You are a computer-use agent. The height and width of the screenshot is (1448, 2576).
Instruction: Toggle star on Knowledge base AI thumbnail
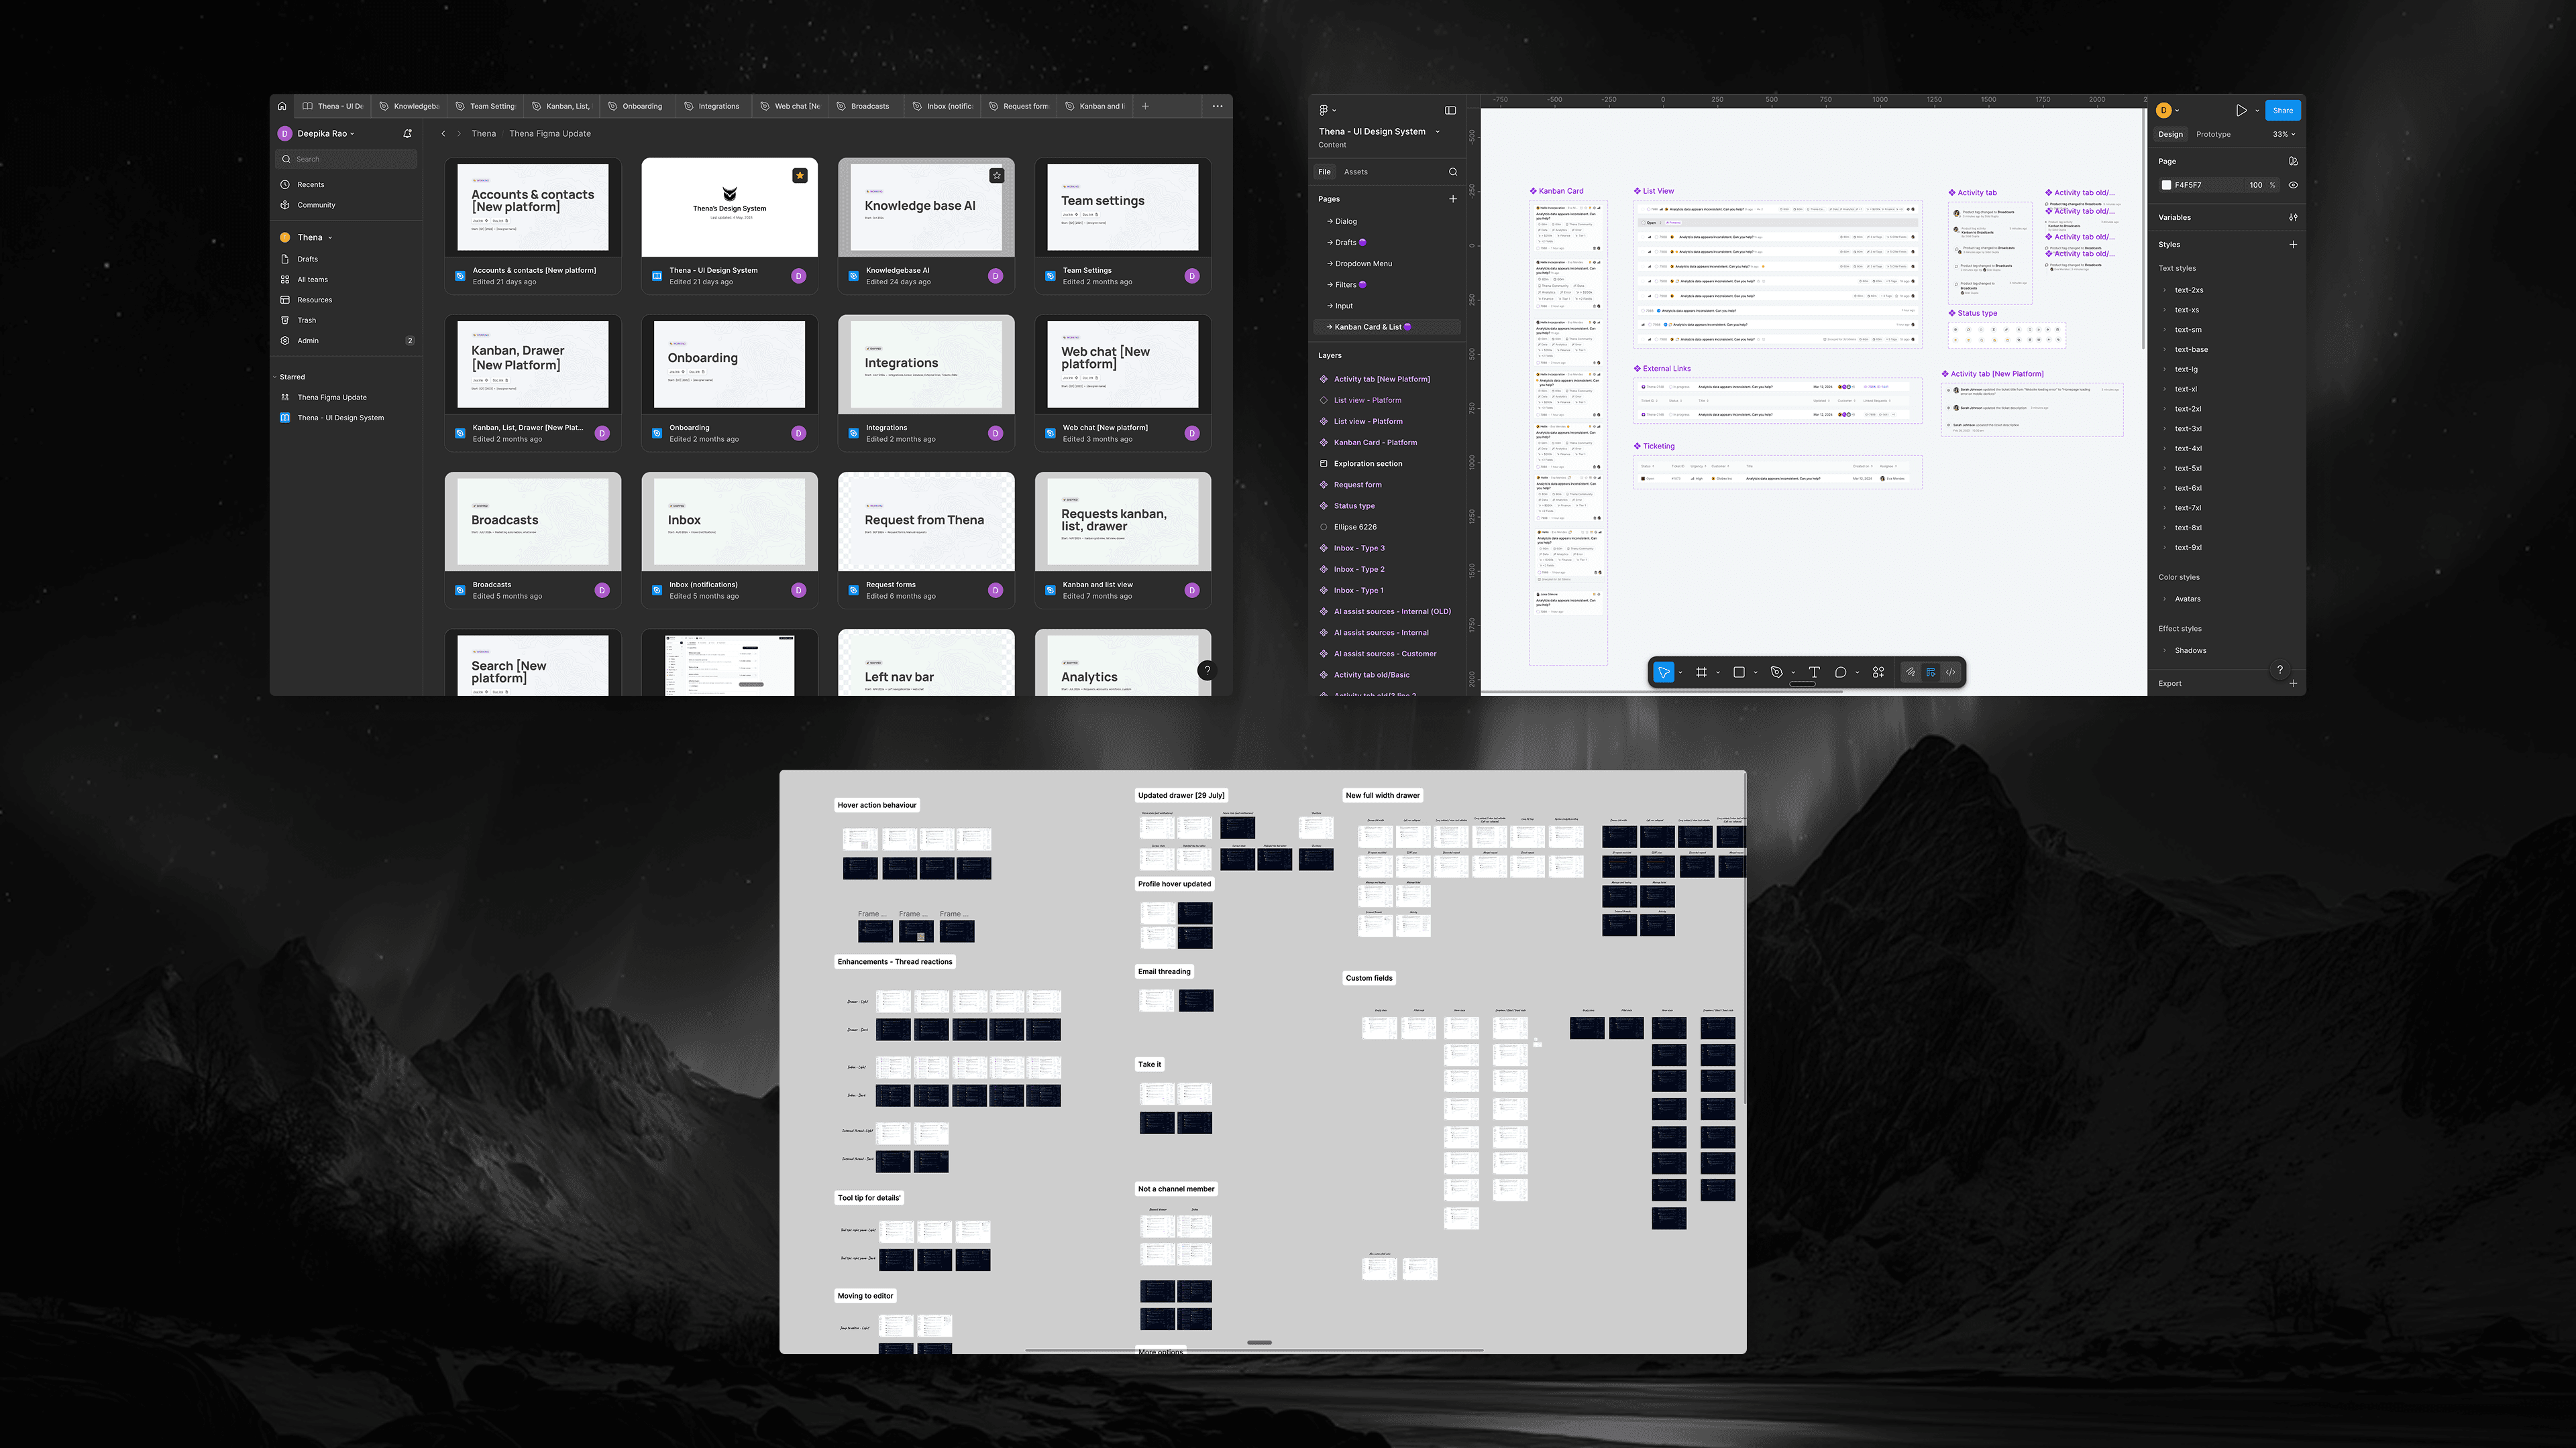click(996, 176)
